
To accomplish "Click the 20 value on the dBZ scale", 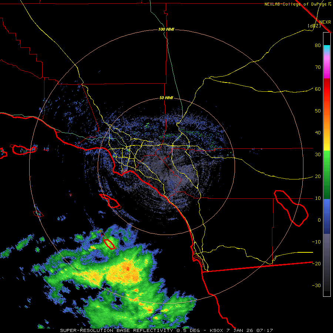I will click(318, 176).
